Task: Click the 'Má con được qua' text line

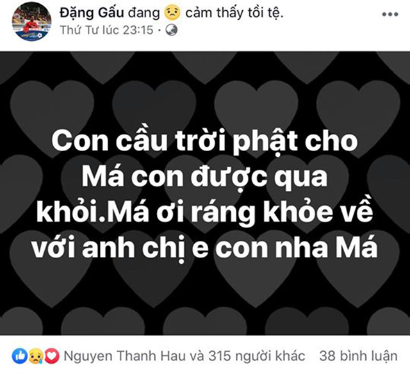Action: click(x=204, y=178)
